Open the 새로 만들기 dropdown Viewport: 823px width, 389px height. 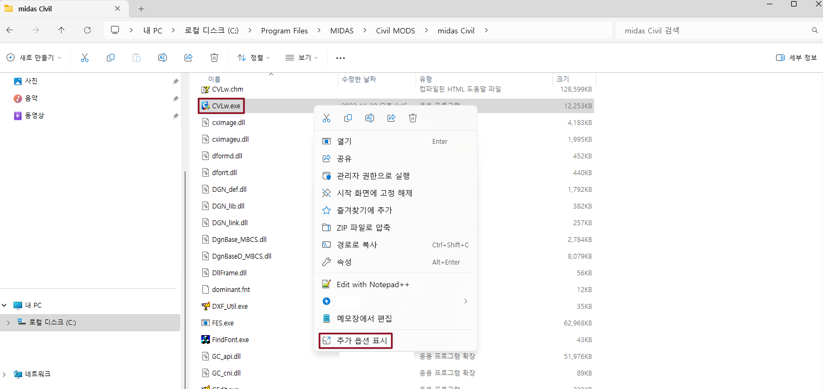[x=33, y=58]
